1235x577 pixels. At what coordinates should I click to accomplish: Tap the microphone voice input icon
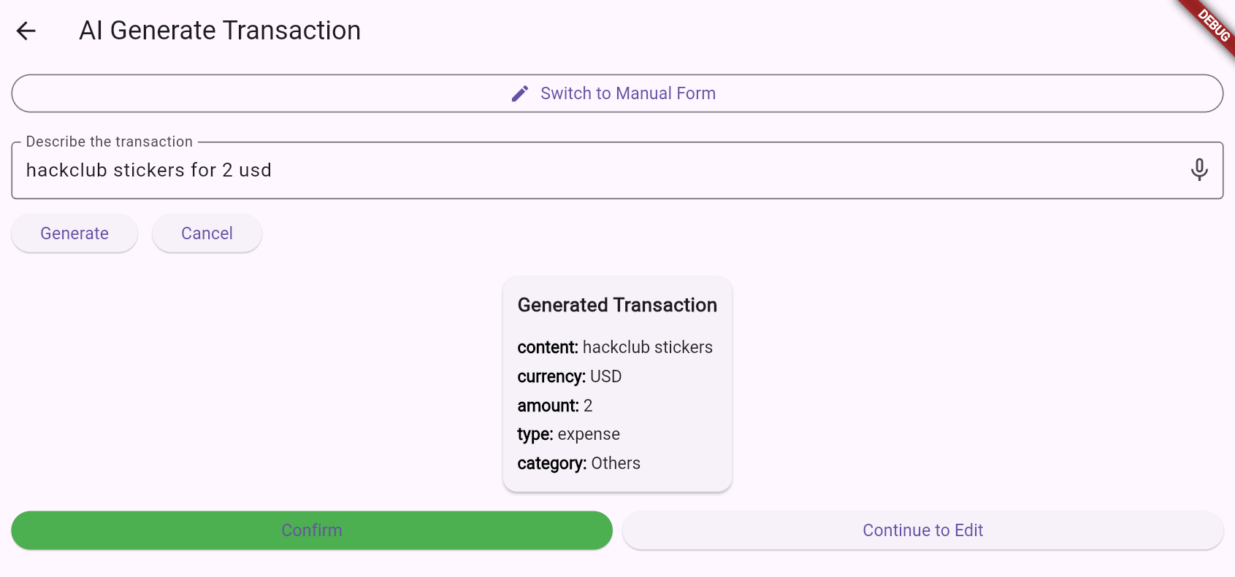pyautogui.click(x=1198, y=170)
